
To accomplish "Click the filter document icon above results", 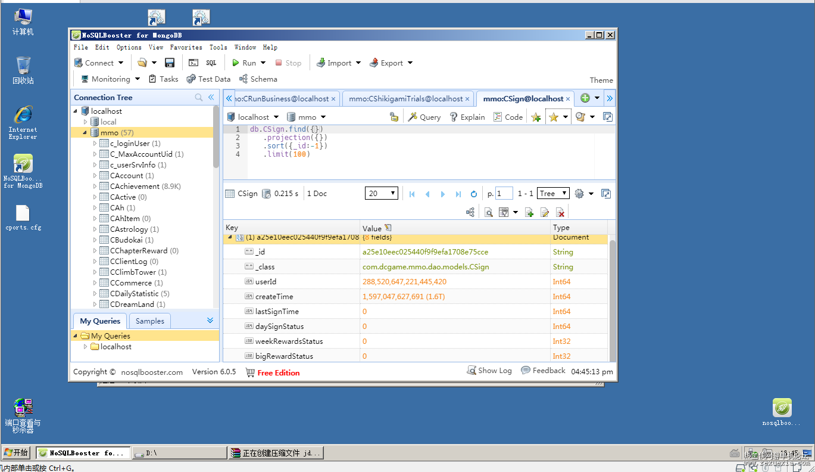I will coord(504,212).
